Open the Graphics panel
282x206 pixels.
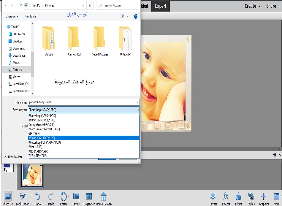[x=264, y=198]
